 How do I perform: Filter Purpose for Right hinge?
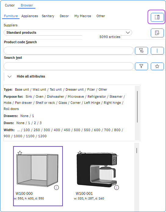click(112, 103)
